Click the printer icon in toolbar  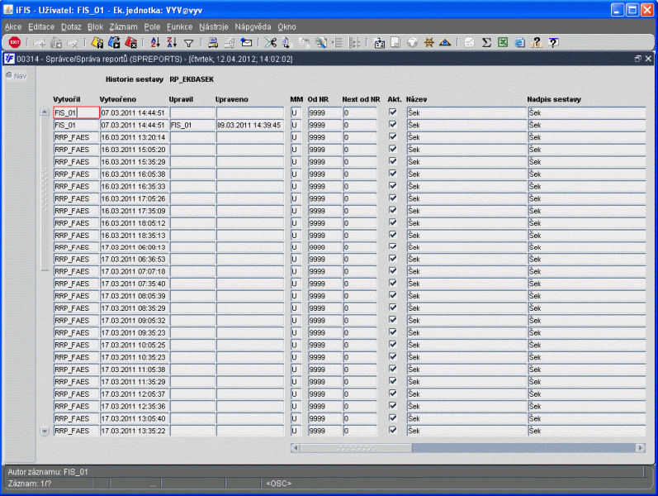(x=213, y=42)
